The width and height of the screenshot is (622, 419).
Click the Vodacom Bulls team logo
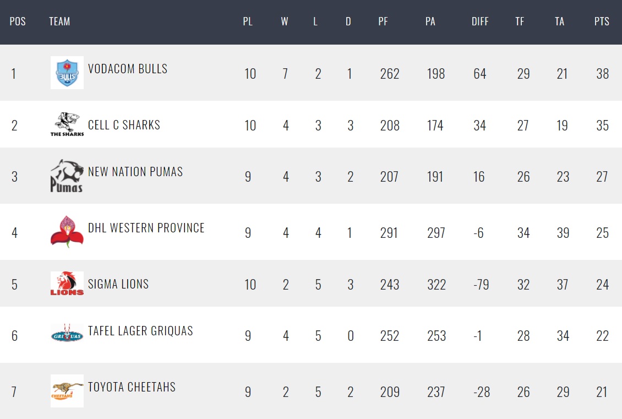point(67,73)
